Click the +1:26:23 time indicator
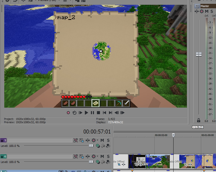The height and width of the screenshot is (172, 216). point(198,127)
